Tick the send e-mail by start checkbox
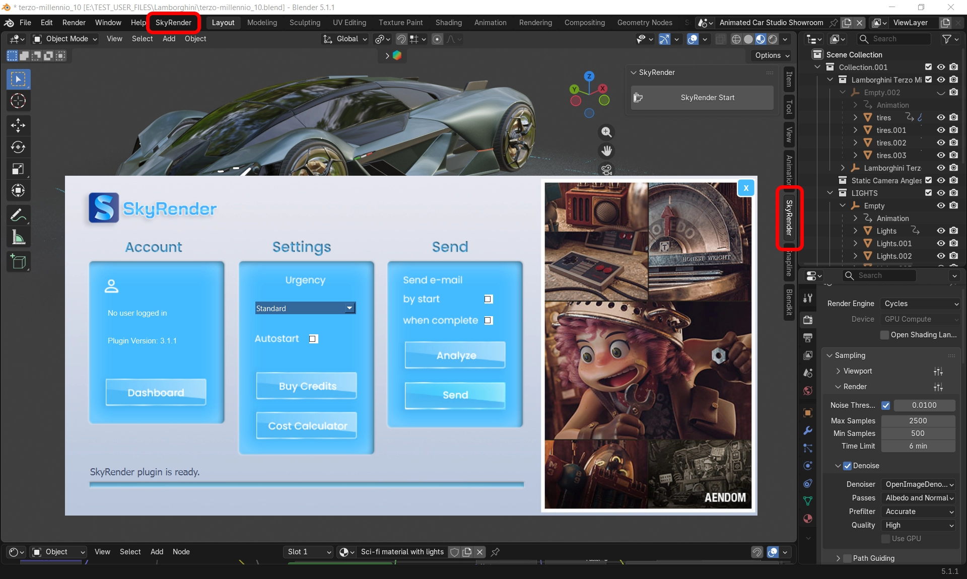The width and height of the screenshot is (967, 579). pyautogui.click(x=488, y=299)
